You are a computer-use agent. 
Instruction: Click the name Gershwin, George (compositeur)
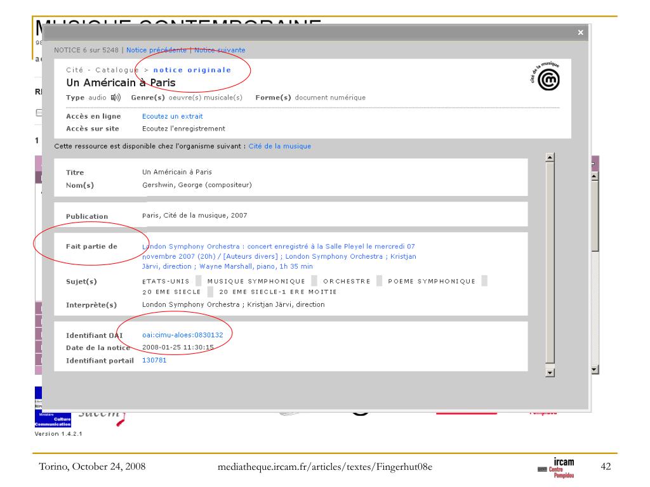pyautogui.click(x=197, y=185)
